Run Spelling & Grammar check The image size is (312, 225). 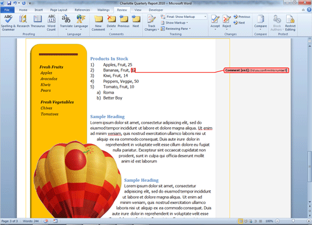click(x=8, y=23)
